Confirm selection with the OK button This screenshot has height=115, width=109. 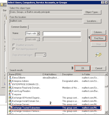(83, 68)
